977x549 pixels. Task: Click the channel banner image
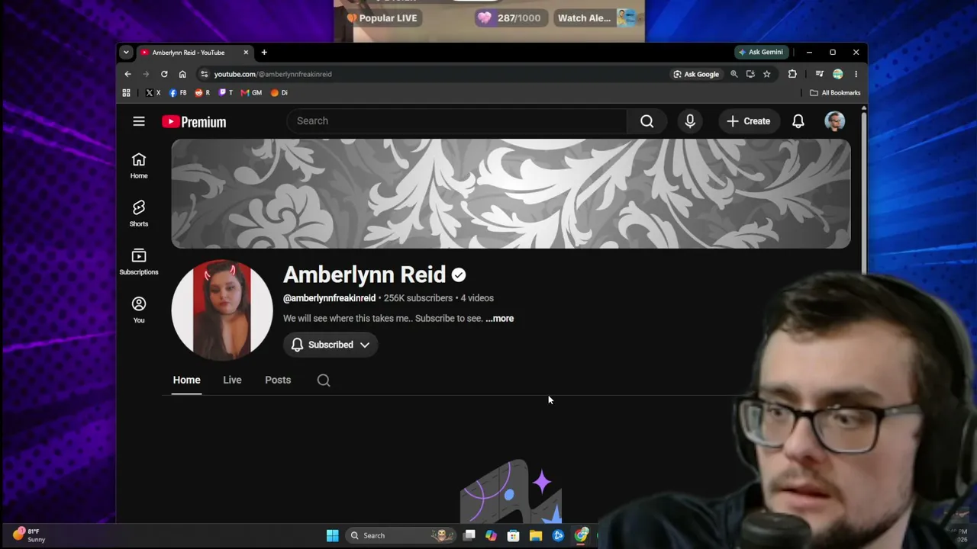tap(511, 194)
